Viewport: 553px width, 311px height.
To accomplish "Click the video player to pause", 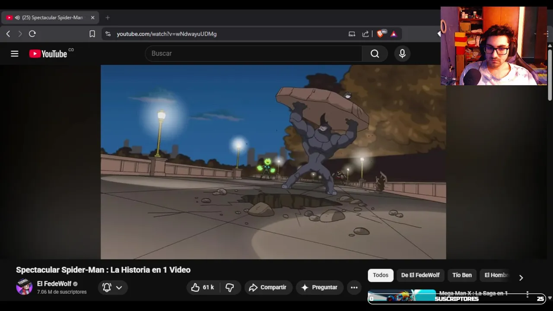I will point(273,162).
